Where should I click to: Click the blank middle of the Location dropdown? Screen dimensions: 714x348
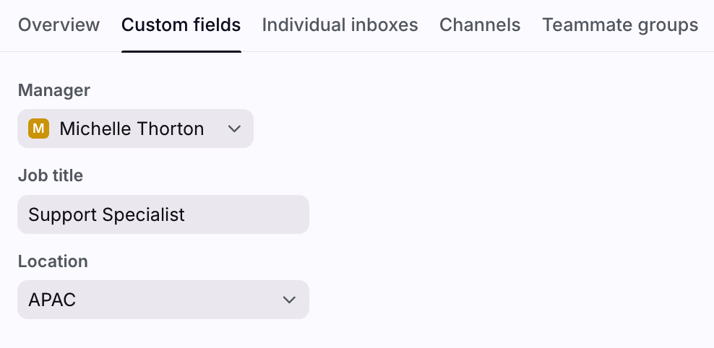(x=173, y=300)
